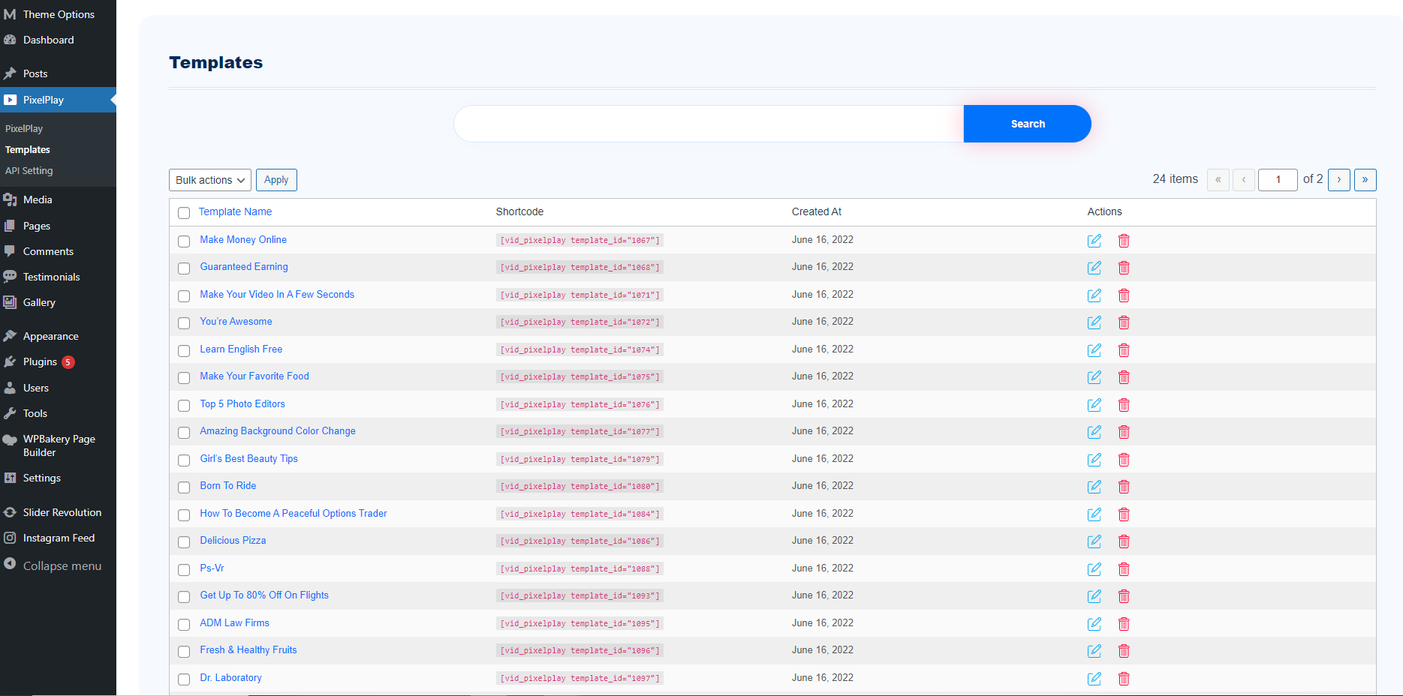This screenshot has height=696, width=1403.
Task: Delete Fresh & Healthy Fruits template
Action: click(x=1124, y=651)
